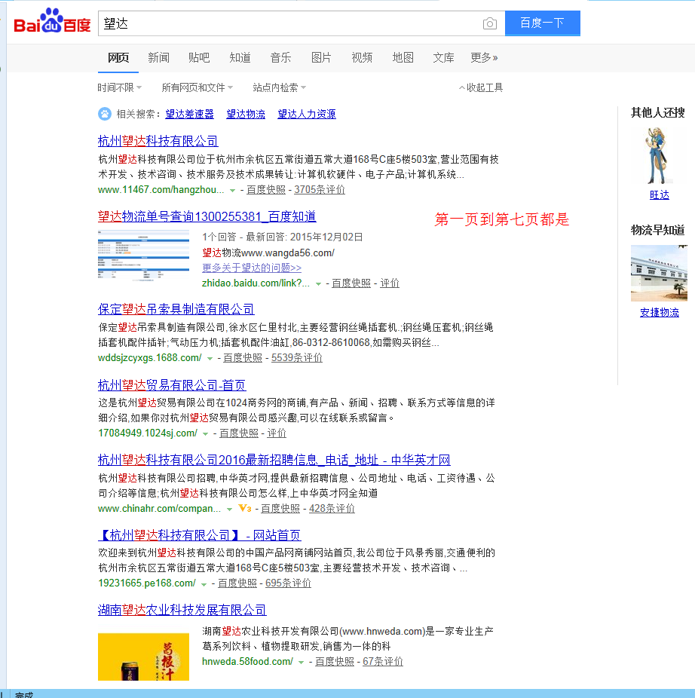Image resolution: width=695 pixels, height=698 pixels.
Task: Open 所有网页和文件 filter dropdown
Action: point(197,87)
